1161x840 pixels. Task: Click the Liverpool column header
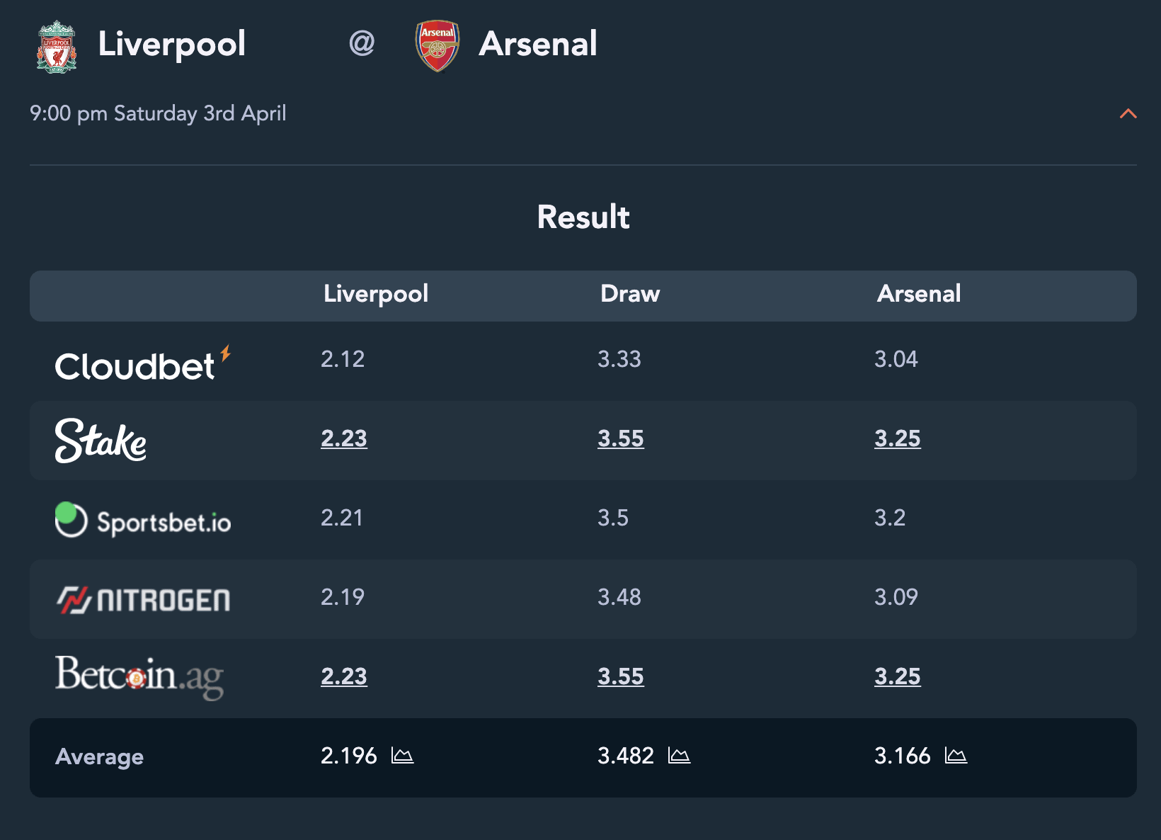376,294
